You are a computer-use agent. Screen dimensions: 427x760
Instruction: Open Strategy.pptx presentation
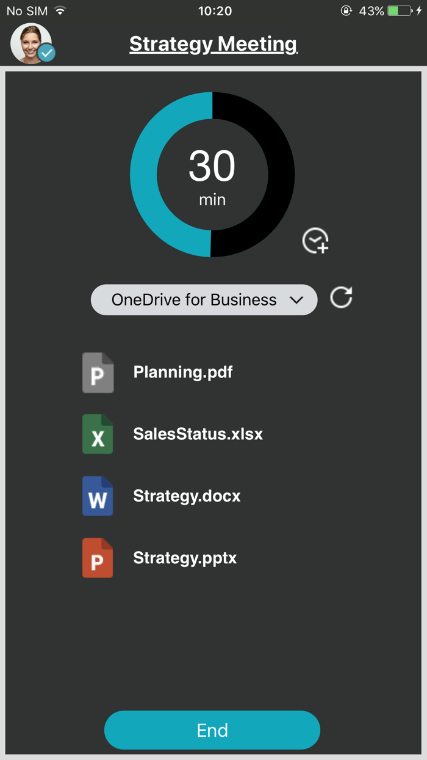pyautogui.click(x=185, y=558)
